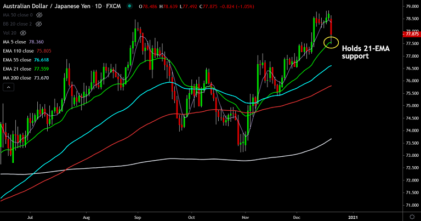Click the current price tag 77.875
421x221 pixels.
point(412,34)
